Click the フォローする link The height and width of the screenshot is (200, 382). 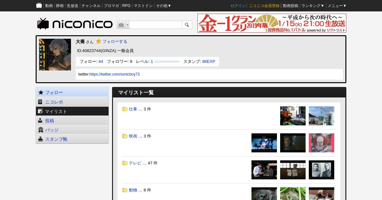point(115,42)
